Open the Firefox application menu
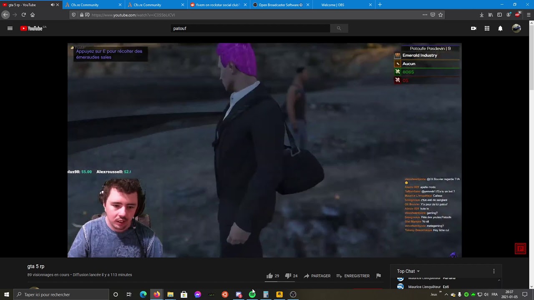Screen dimensions: 534x300 [x=529, y=15]
